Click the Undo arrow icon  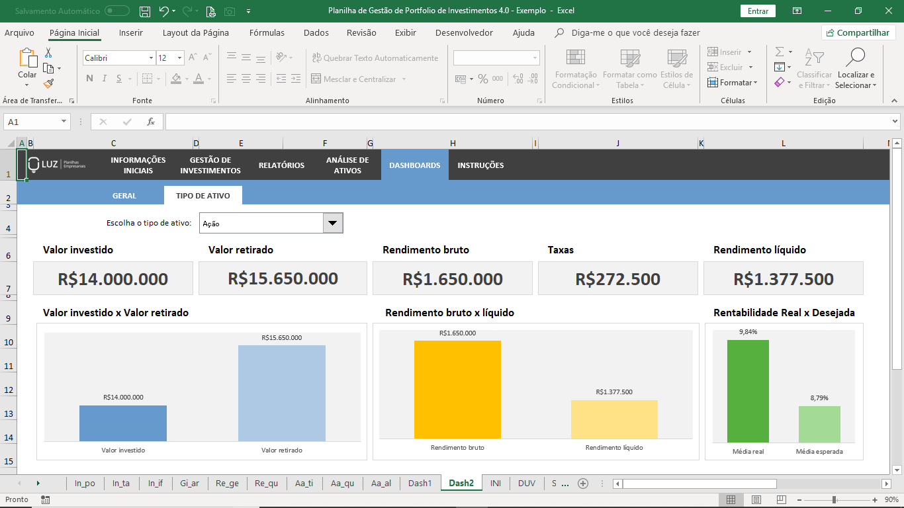(164, 11)
